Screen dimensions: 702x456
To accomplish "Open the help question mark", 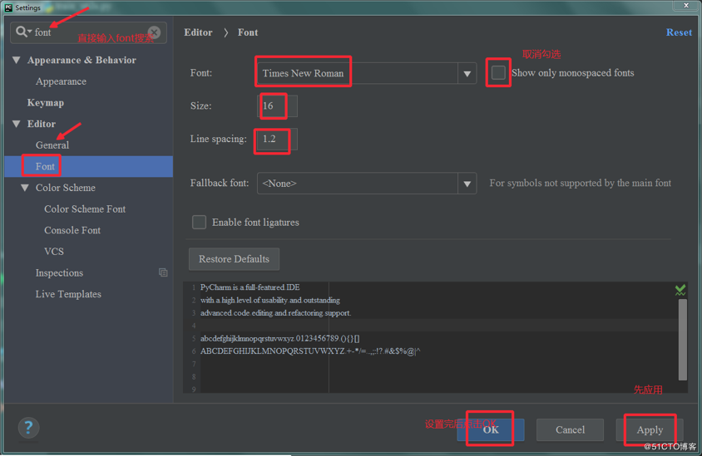I will pyautogui.click(x=28, y=428).
